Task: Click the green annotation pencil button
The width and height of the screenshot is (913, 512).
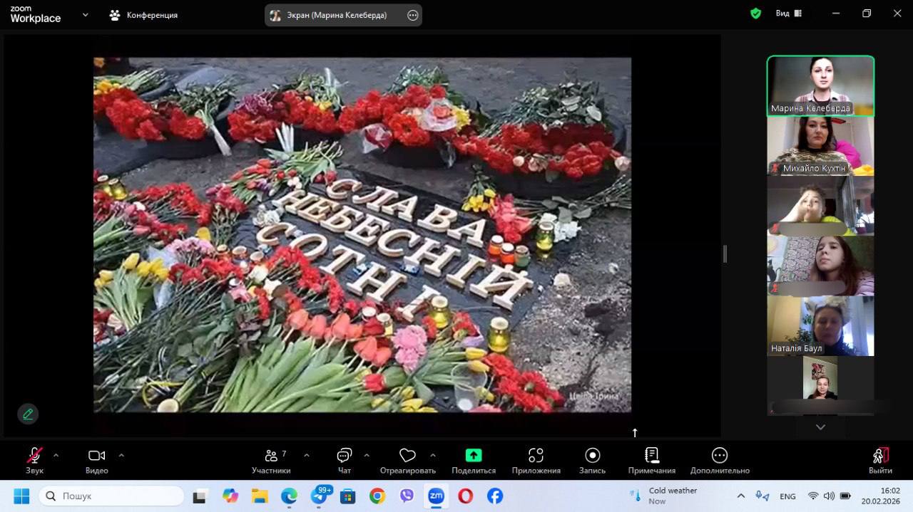Action: [x=28, y=414]
